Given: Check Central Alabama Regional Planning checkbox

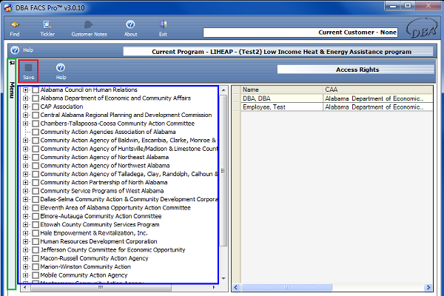Looking at the screenshot, I should (x=36, y=115).
